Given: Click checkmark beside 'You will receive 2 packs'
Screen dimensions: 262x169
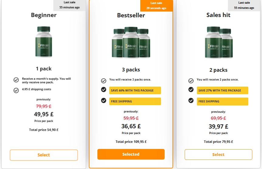Looking at the screenshot, I should tap(191, 81).
